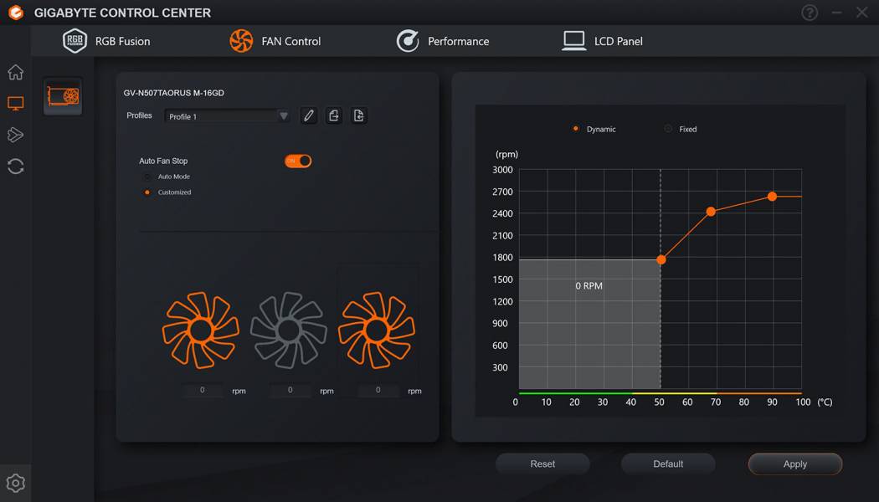Viewport: 879px width, 502px height.
Task: Click the Gigabyte logo icon in title bar
Action: [x=16, y=13]
